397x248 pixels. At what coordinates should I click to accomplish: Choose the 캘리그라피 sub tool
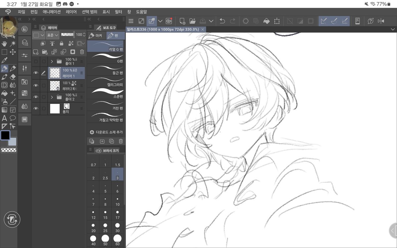[106, 81]
